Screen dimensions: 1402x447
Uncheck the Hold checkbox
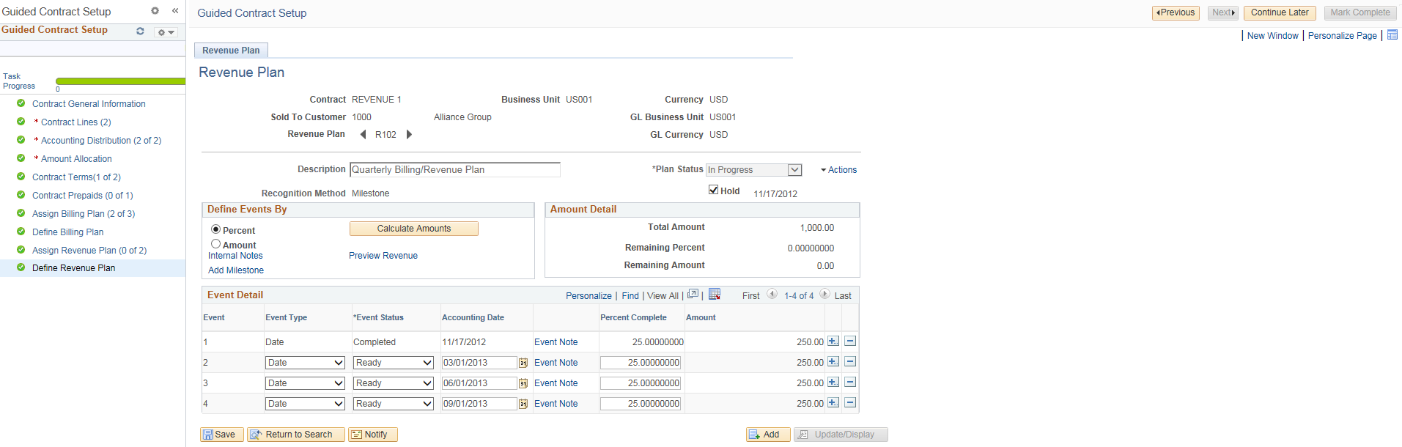[713, 190]
